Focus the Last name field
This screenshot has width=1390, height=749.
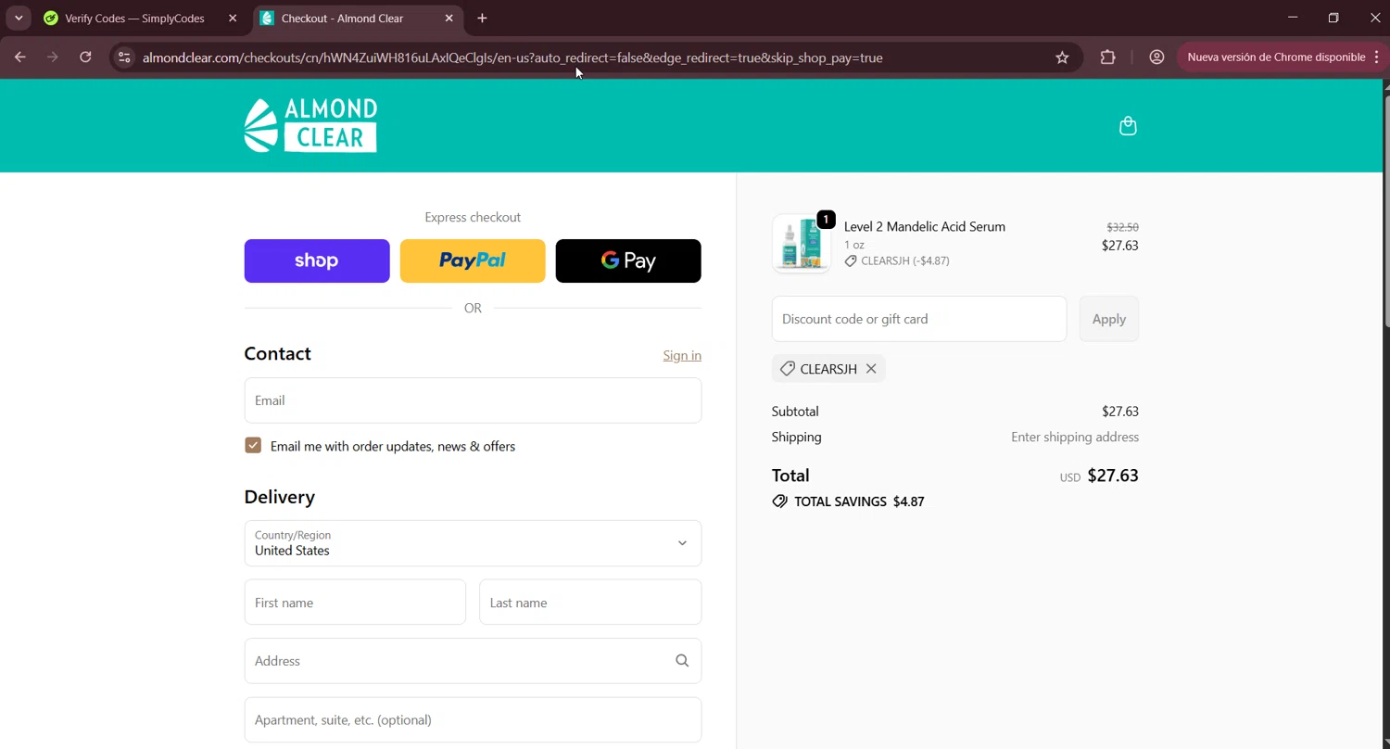point(590,603)
